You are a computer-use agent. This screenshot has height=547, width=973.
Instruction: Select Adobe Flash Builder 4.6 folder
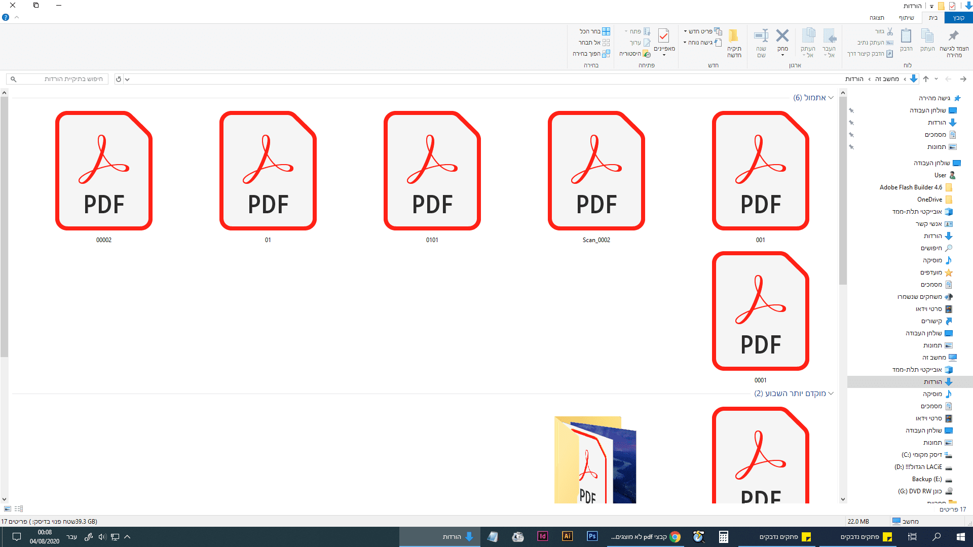[x=911, y=187]
